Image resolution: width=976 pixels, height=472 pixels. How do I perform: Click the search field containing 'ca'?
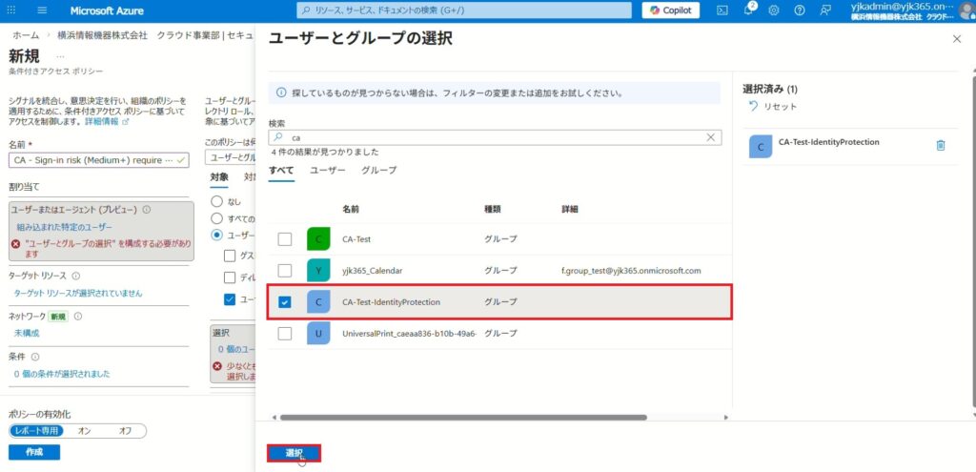[x=496, y=137]
